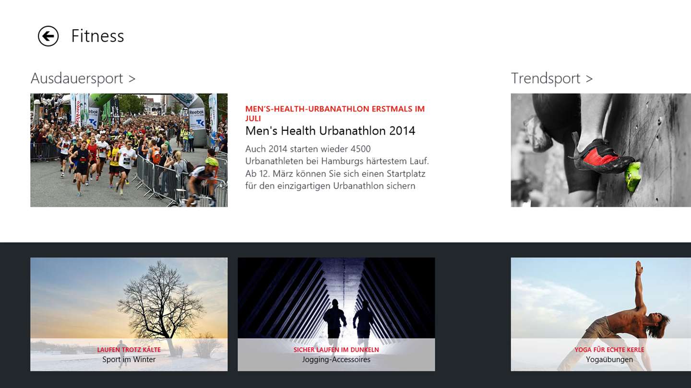Click the Sicher laufen im Dunkeln label
691x388 pixels.
point(336,350)
